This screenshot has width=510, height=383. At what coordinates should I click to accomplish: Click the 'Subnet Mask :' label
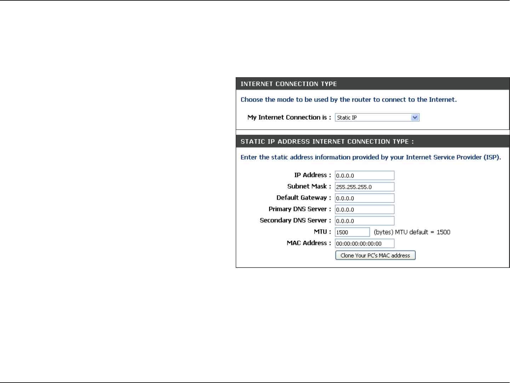309,186
